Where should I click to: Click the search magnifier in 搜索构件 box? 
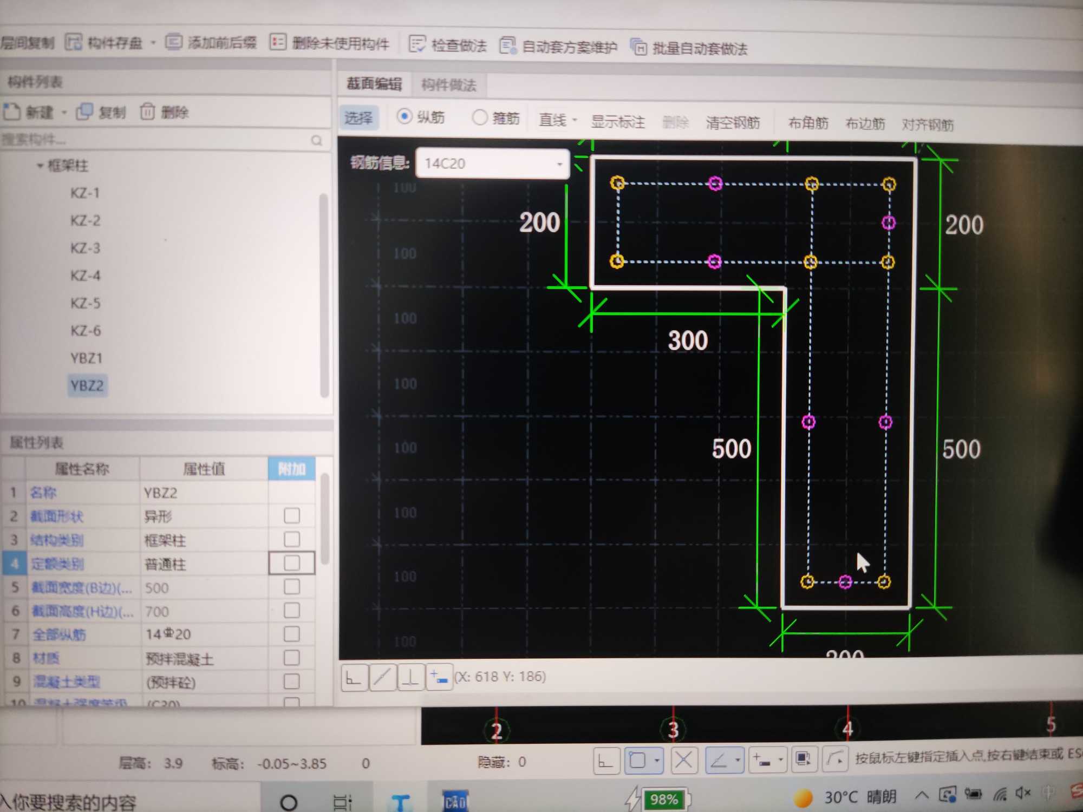click(x=317, y=141)
